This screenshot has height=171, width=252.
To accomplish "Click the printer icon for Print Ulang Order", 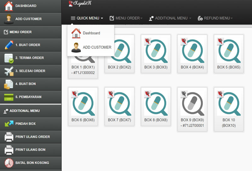I will coord(9,137).
